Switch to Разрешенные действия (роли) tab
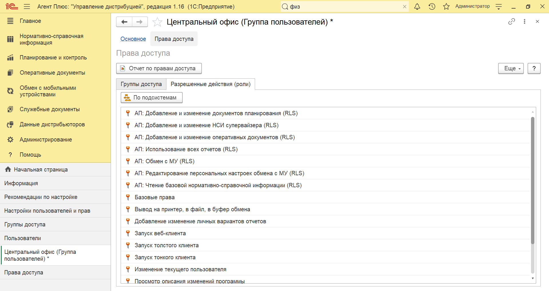 click(x=210, y=84)
